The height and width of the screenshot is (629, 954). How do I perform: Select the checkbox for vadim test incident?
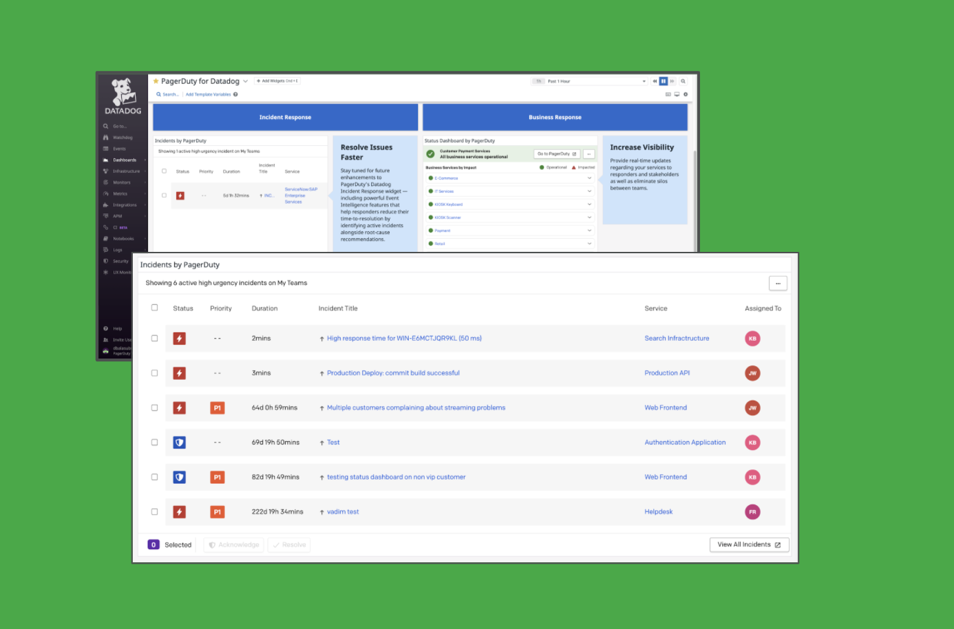click(155, 512)
